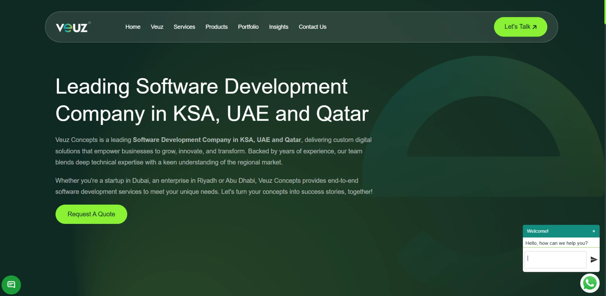606x296 pixels.
Task: Open the Veuz menu item
Action: 157,27
